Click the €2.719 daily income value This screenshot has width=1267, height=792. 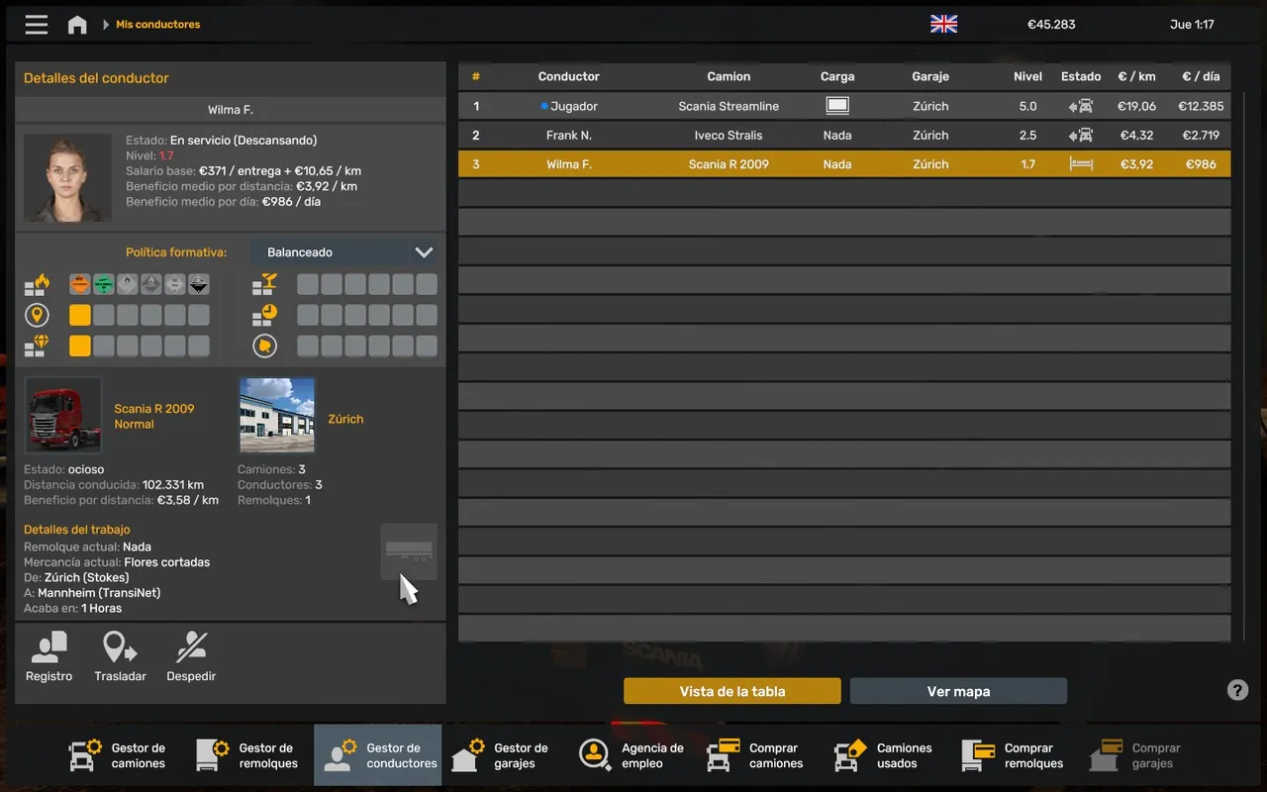tap(1201, 135)
